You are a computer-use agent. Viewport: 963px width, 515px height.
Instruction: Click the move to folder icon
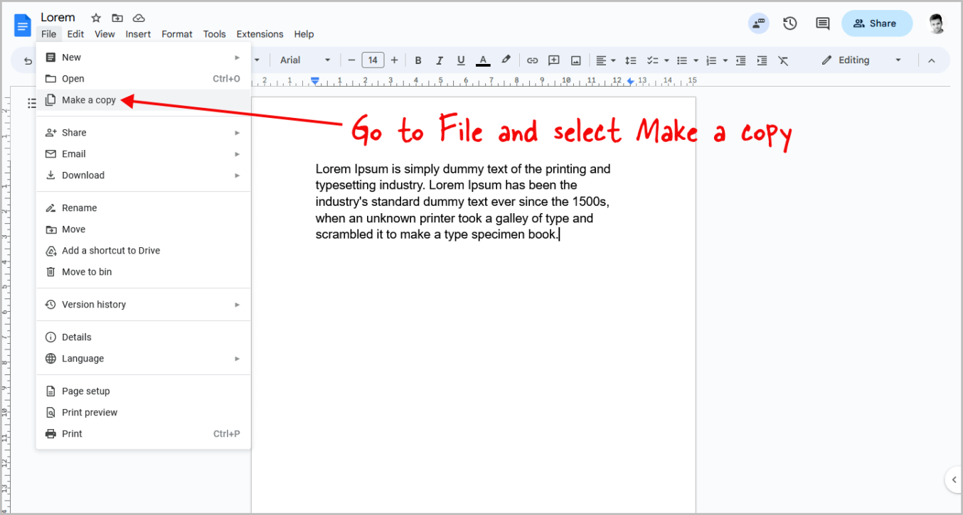117,18
